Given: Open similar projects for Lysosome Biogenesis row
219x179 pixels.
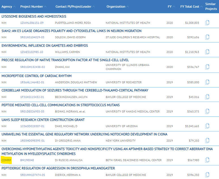Looking at the screenshot, I should coord(207,23).
